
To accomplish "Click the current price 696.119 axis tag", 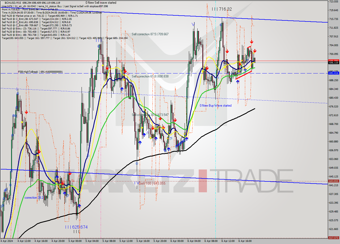I will [x=334, y=63].
